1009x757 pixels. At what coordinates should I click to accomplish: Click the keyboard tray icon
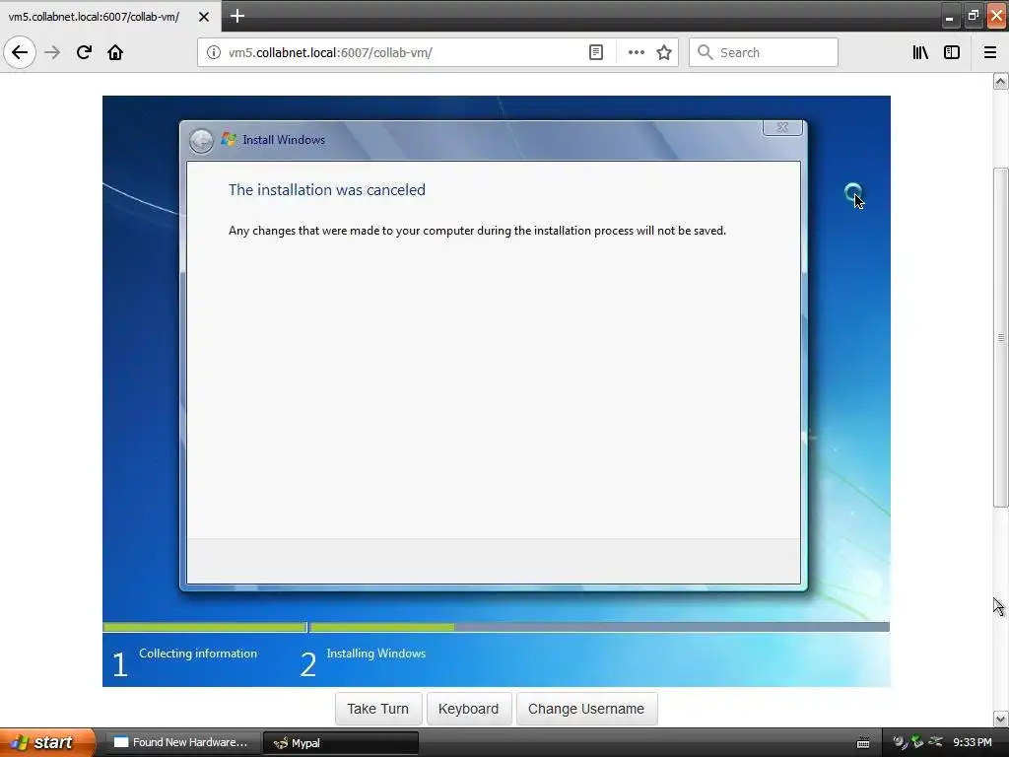click(x=863, y=743)
